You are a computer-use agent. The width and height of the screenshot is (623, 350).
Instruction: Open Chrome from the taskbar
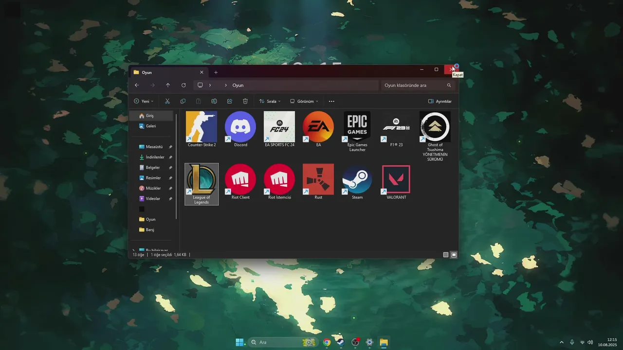tap(327, 342)
